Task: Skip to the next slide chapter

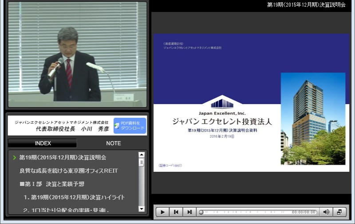Action: (189, 212)
